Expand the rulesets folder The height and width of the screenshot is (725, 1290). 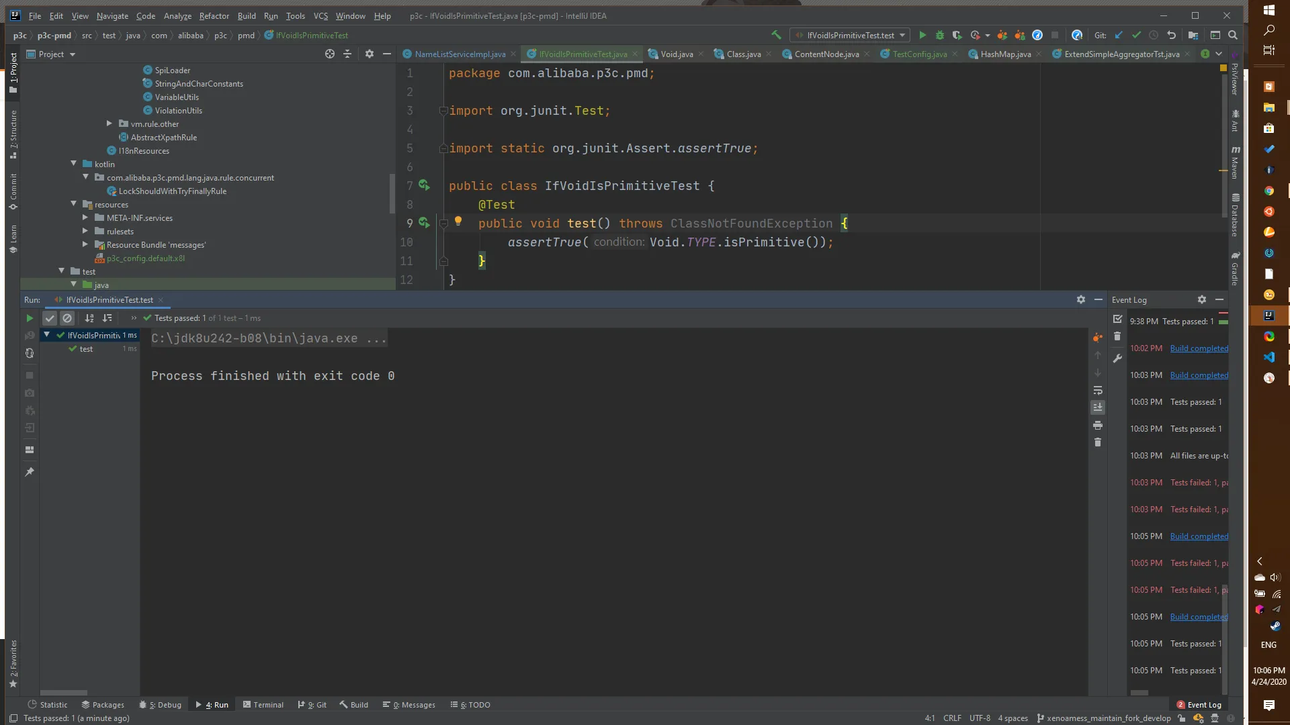85,231
